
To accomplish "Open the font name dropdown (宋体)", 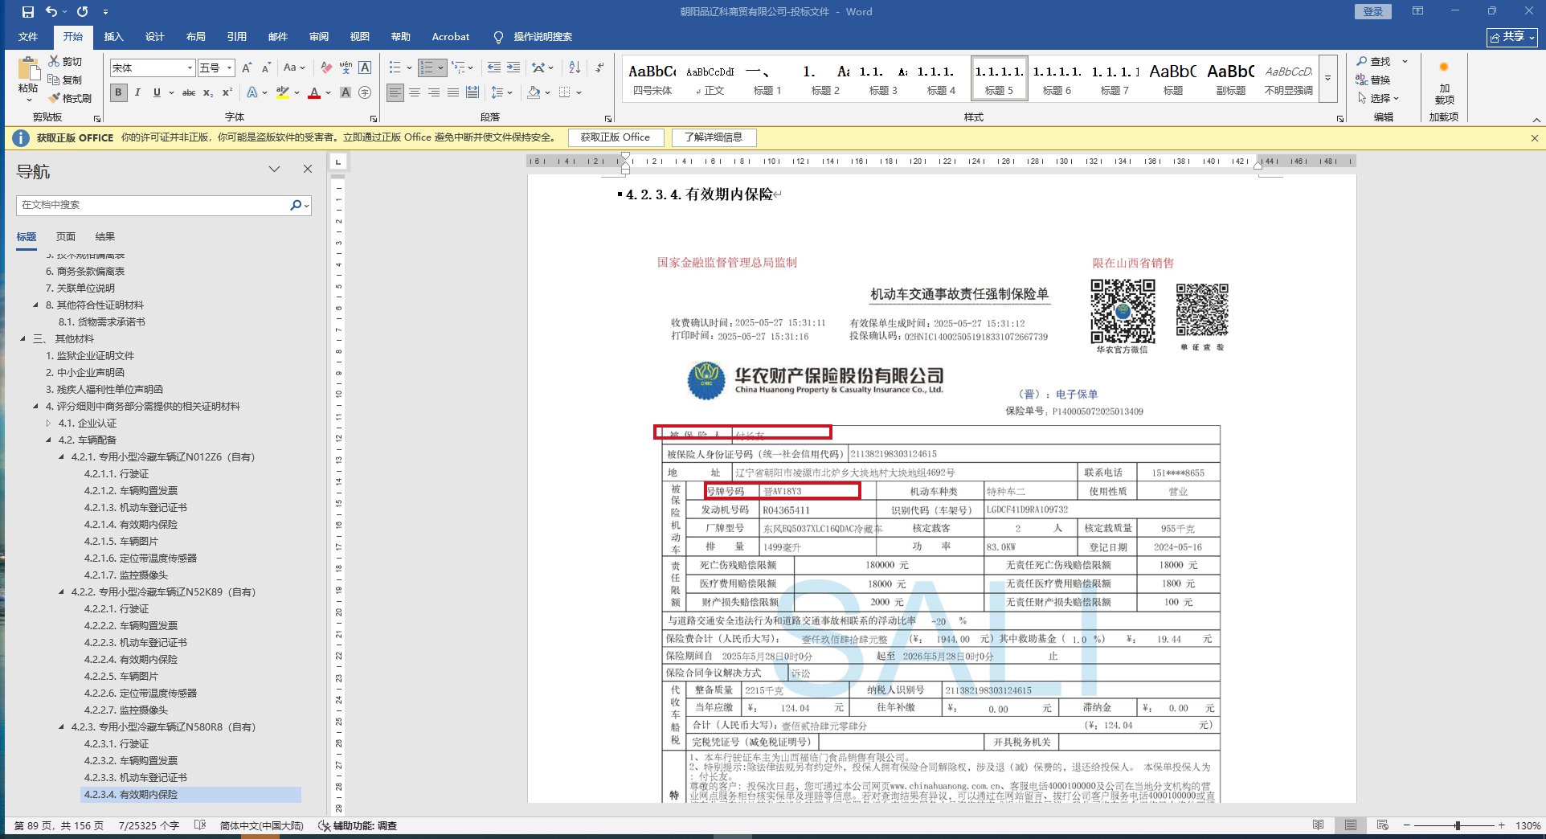I will coord(190,68).
